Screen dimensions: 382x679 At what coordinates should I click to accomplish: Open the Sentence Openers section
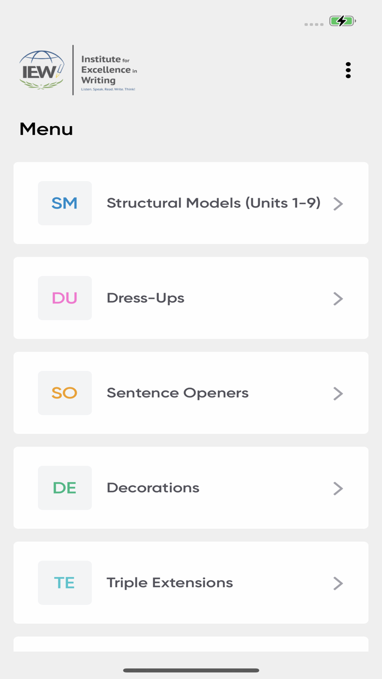click(x=177, y=393)
